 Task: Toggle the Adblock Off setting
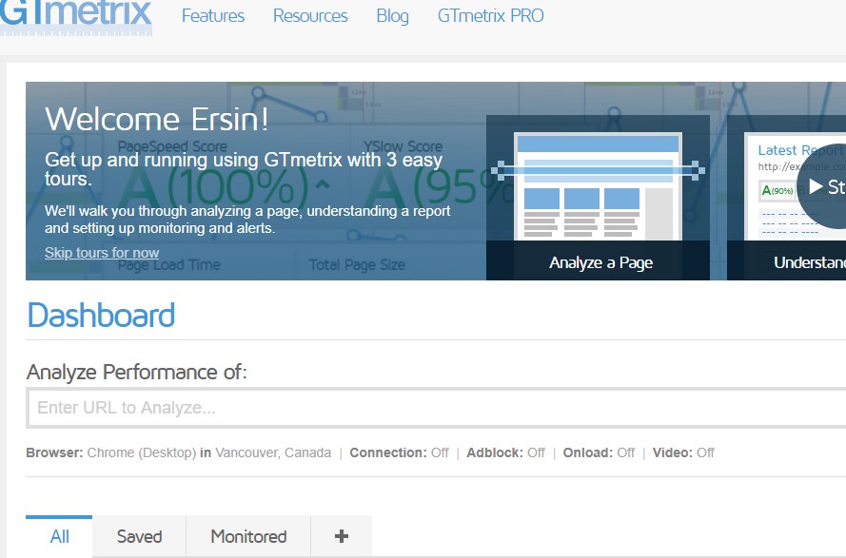536,452
